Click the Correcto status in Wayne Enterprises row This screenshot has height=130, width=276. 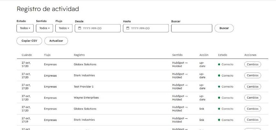pos(226,98)
